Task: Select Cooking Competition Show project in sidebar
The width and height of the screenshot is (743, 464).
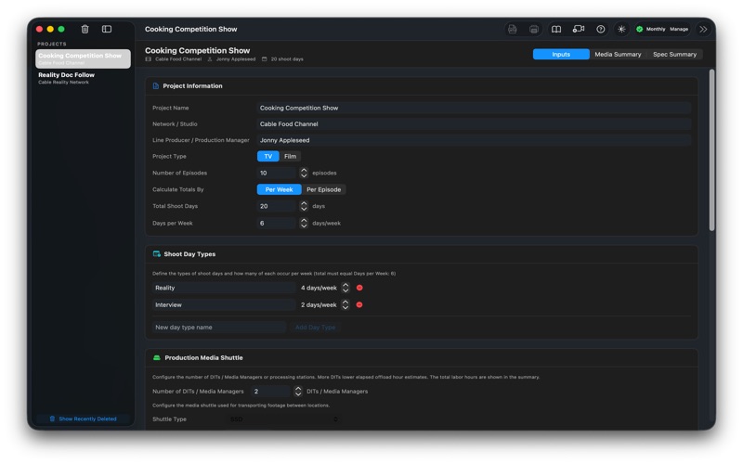Action: 83,58
